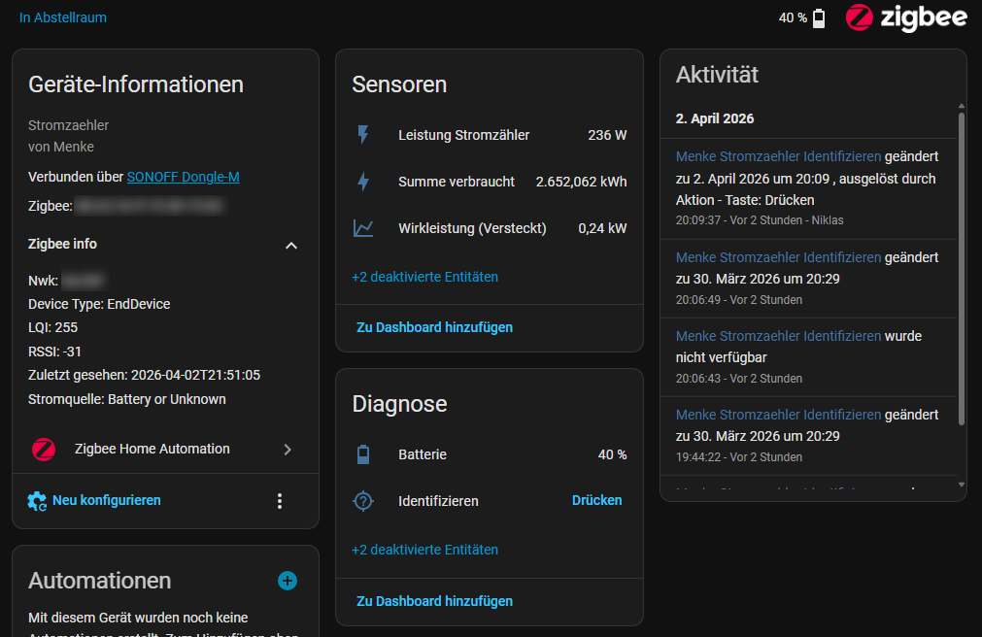Click the battery icon in the Diagnose card
Image resolution: width=982 pixels, height=637 pixels.
point(363,453)
